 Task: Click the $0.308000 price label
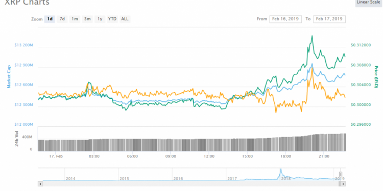361,65
